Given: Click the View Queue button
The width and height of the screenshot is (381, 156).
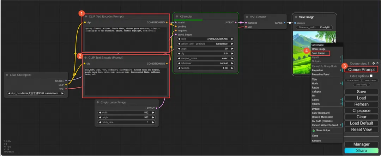Looking at the screenshot, I should pyautogui.click(x=370, y=80).
